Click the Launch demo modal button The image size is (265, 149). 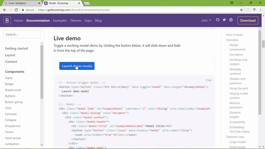click(x=77, y=66)
